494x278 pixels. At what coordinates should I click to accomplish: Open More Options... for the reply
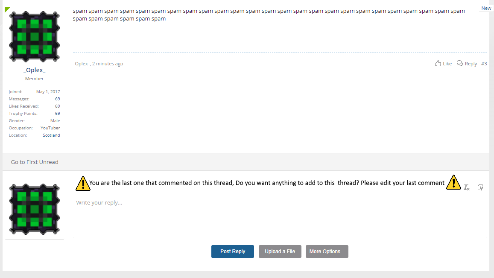pyautogui.click(x=327, y=252)
